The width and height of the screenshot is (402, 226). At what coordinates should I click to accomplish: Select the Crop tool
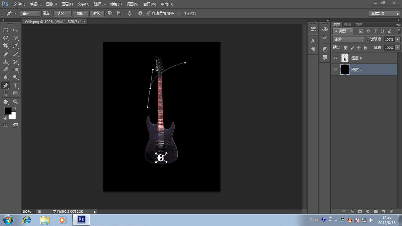6,46
